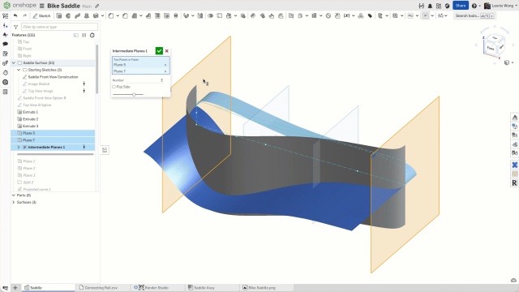Viewport: 519px width, 292px height.
Task: Click the plus button to insert new tab
Action: 15,288
